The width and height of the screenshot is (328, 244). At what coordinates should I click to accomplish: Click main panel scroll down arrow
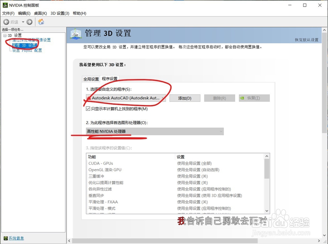pyautogui.click(x=324, y=235)
